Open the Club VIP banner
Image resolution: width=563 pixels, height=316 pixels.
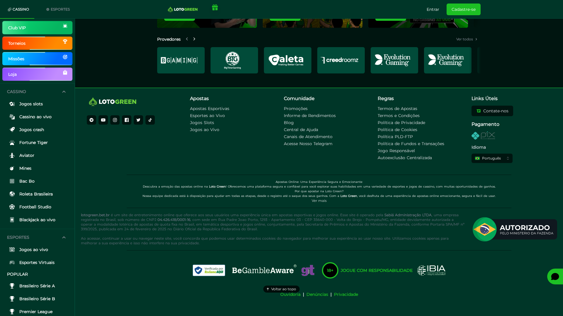tap(37, 28)
